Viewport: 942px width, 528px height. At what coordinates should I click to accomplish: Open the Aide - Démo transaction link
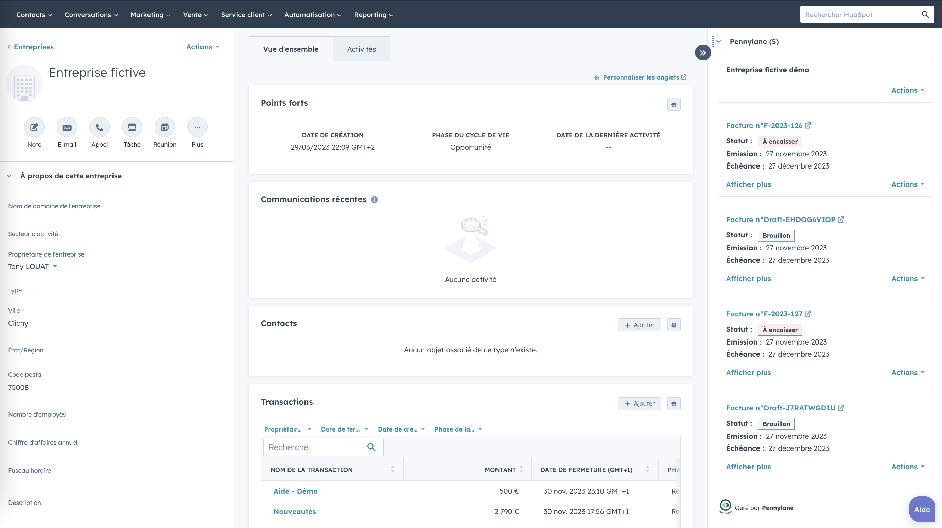coord(295,491)
